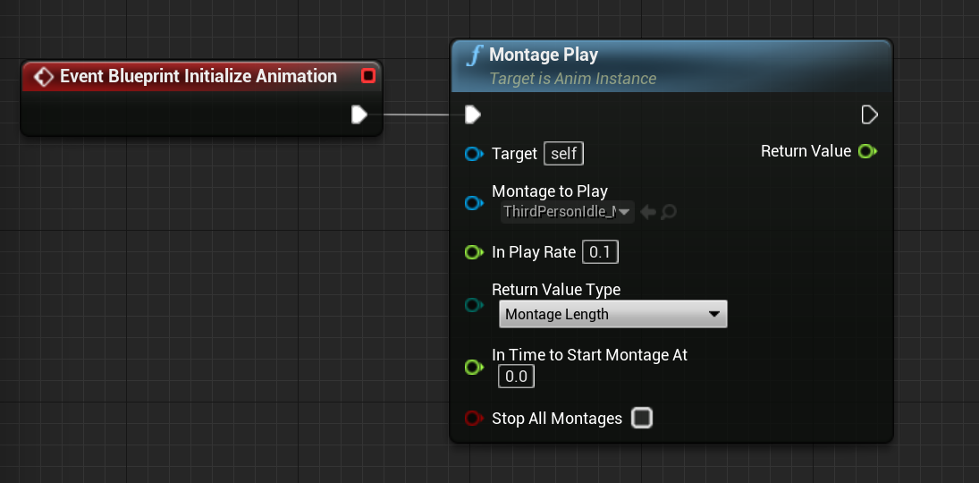
Task: Click the red delegate pin on Event node
Action: [x=368, y=76]
